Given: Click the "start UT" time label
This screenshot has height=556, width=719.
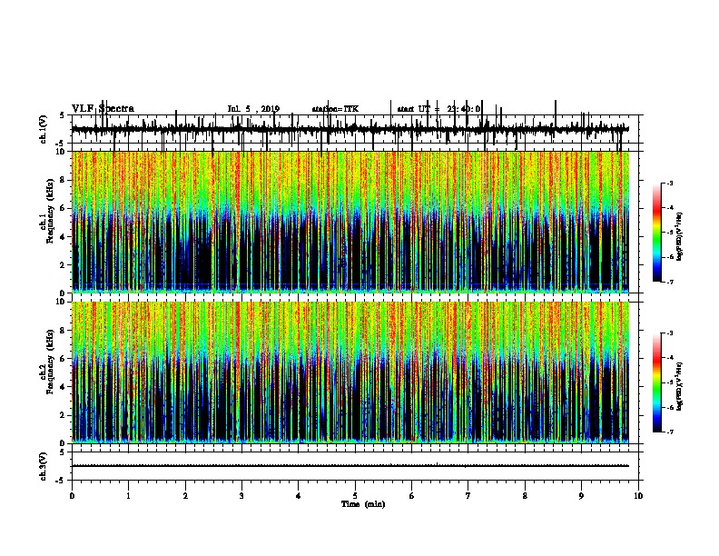Looking at the screenshot, I should [x=438, y=109].
